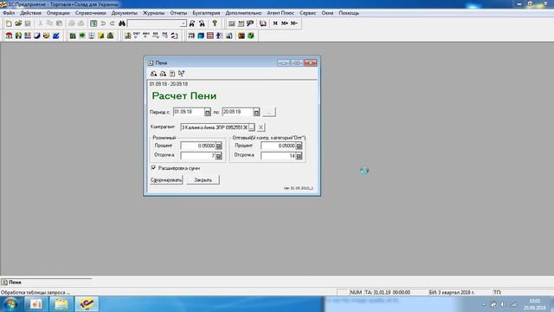Image resolution: width=554 pixels, height=312 pixels.
Task: Click the period start date field 01.09.18
Action: [x=189, y=112]
